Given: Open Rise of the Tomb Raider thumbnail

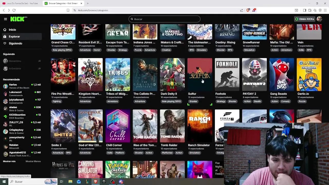Looking at the screenshot, I should pos(145,126).
